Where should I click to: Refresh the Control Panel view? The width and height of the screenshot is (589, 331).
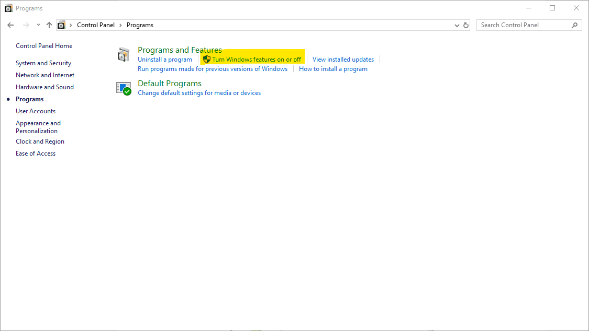(x=466, y=25)
